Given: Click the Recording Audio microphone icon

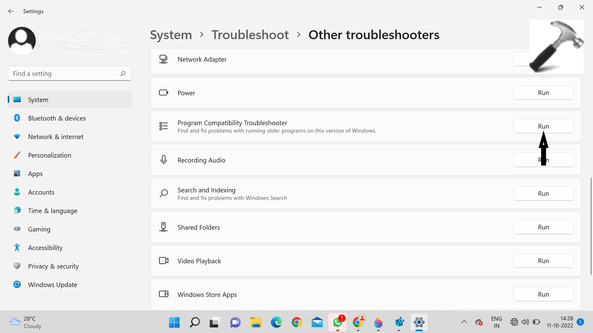Looking at the screenshot, I should tap(164, 160).
